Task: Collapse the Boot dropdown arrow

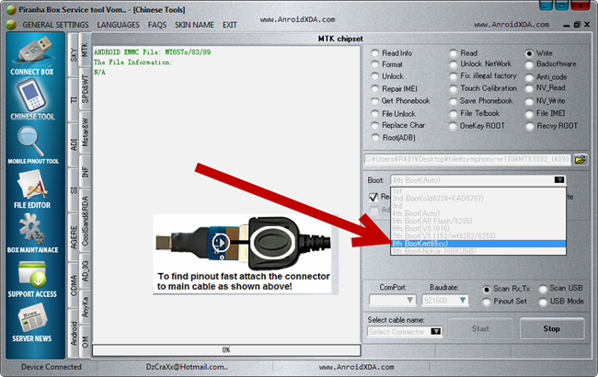Action: 558,180
